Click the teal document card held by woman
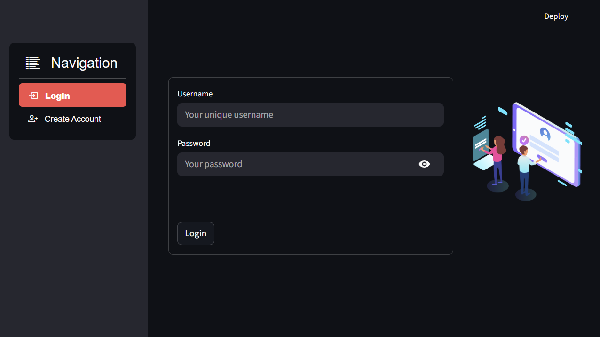Screen dimensions: 600x337 [480, 145]
